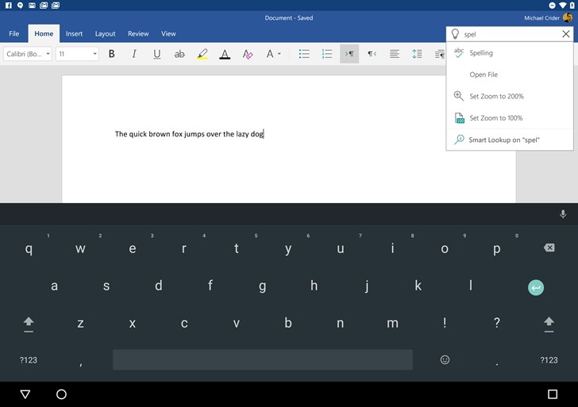Tap the q key
This screenshot has height=407, width=578.
29,248
